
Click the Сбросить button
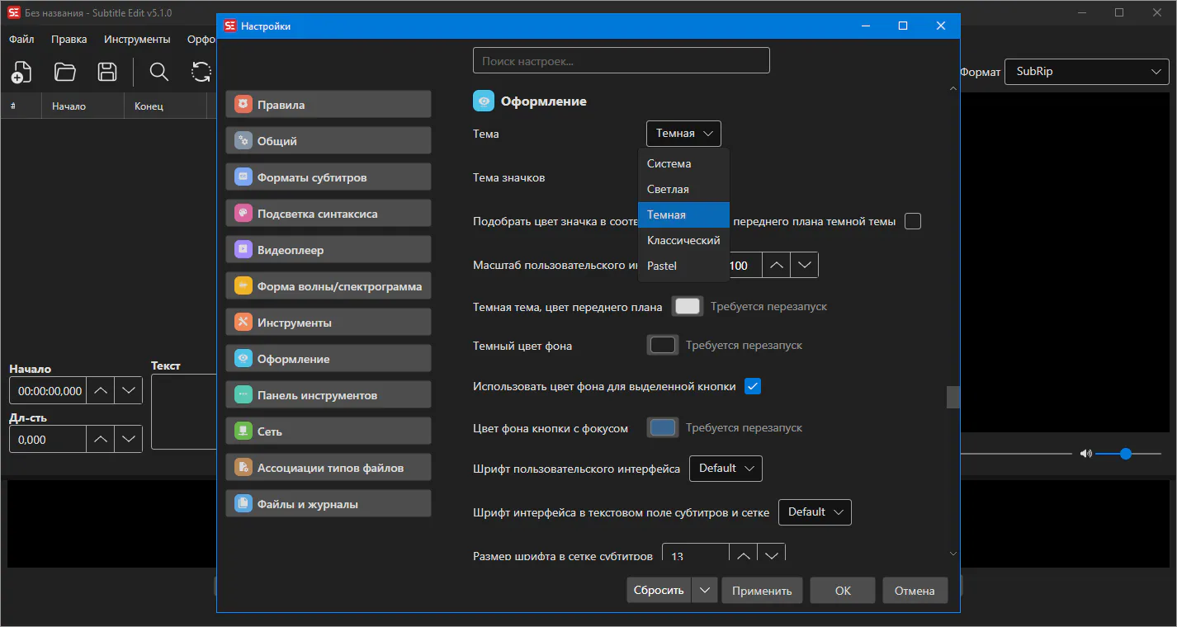click(659, 591)
